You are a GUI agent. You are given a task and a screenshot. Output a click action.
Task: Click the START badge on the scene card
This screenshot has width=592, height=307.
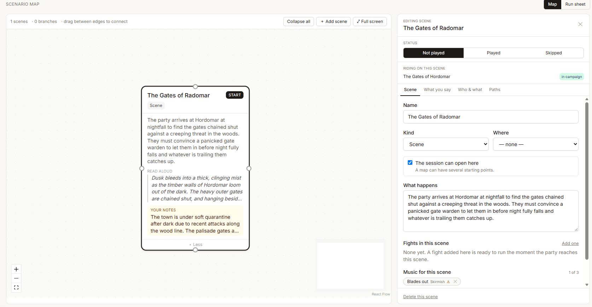(234, 95)
